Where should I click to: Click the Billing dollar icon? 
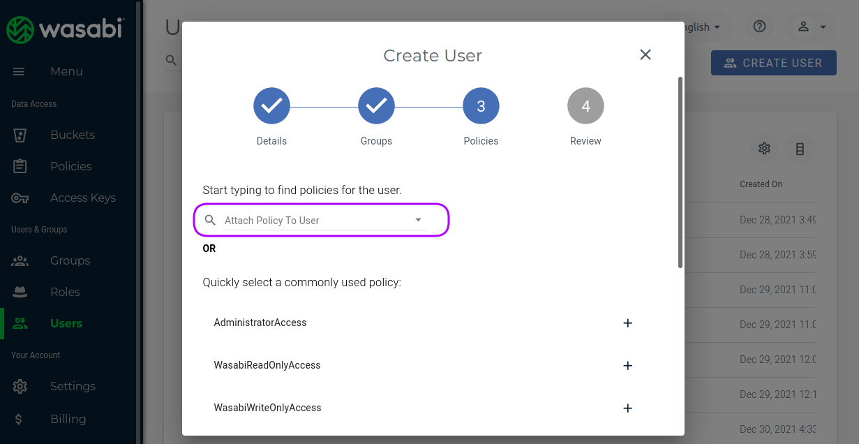pos(19,419)
